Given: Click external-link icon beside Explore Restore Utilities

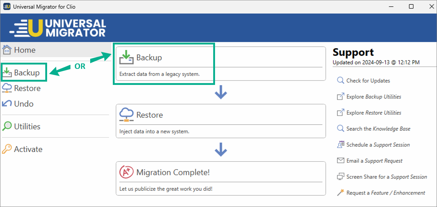Looking at the screenshot, I should coord(341,113).
